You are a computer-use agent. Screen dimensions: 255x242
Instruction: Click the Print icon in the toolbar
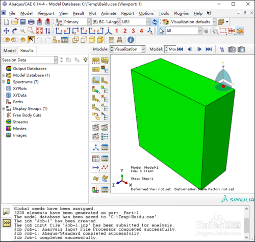[x=31, y=22]
